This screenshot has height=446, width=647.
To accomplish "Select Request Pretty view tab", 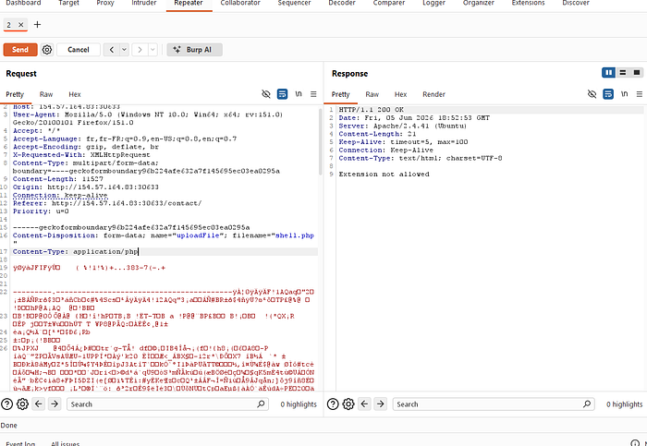I will [15, 94].
